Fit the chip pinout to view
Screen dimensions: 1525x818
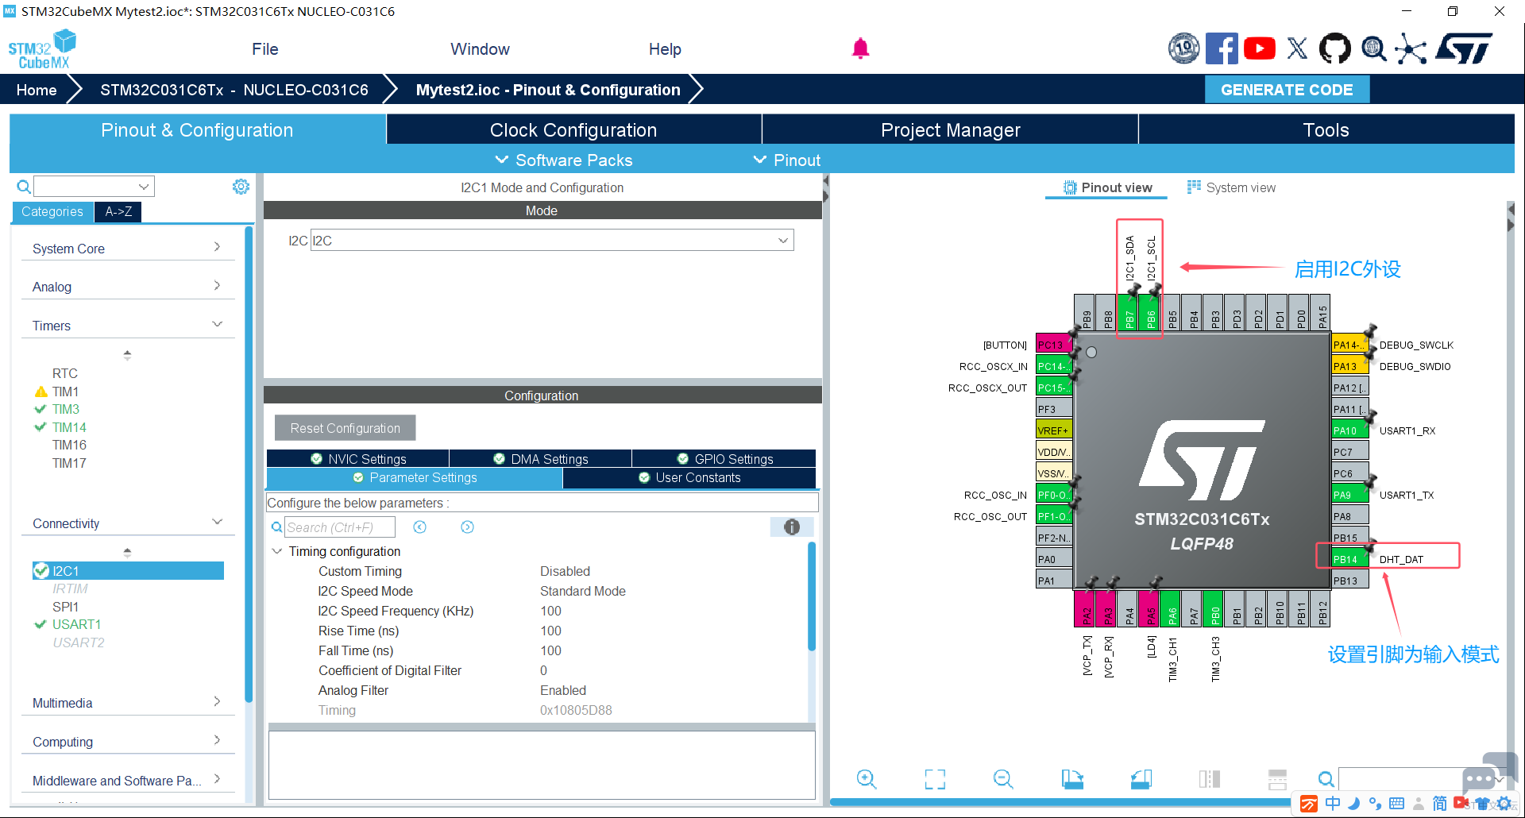tap(935, 779)
